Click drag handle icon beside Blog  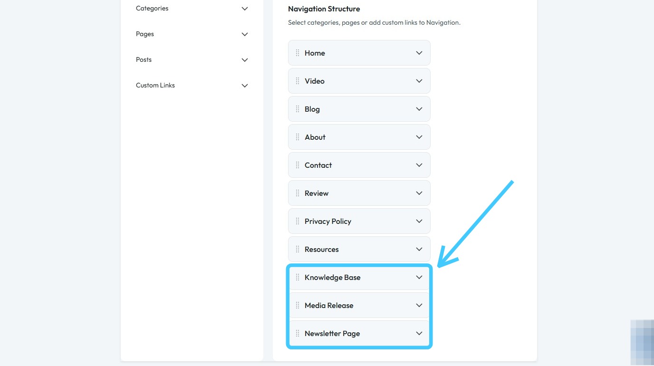[x=298, y=109]
